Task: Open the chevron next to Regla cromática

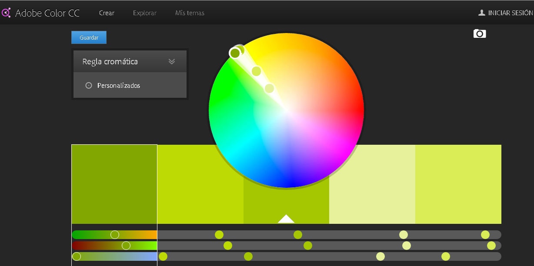Action: [172, 61]
